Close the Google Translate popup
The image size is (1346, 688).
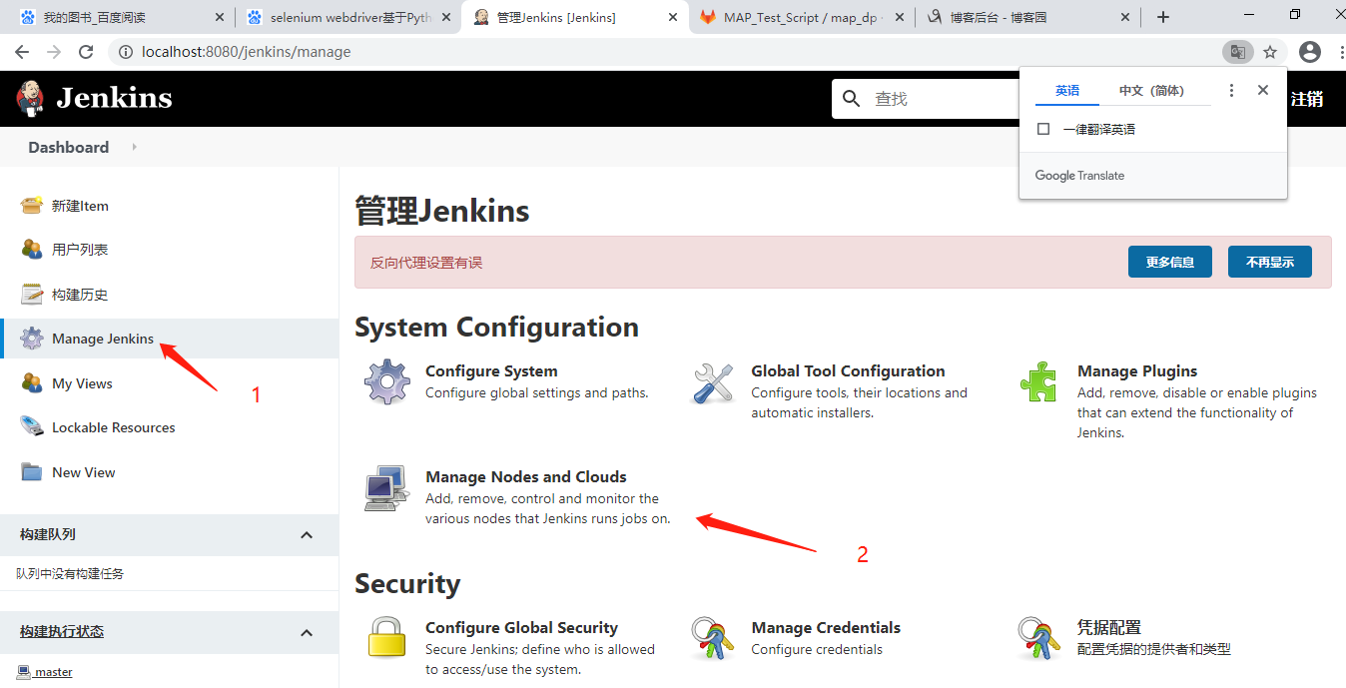click(x=1263, y=90)
